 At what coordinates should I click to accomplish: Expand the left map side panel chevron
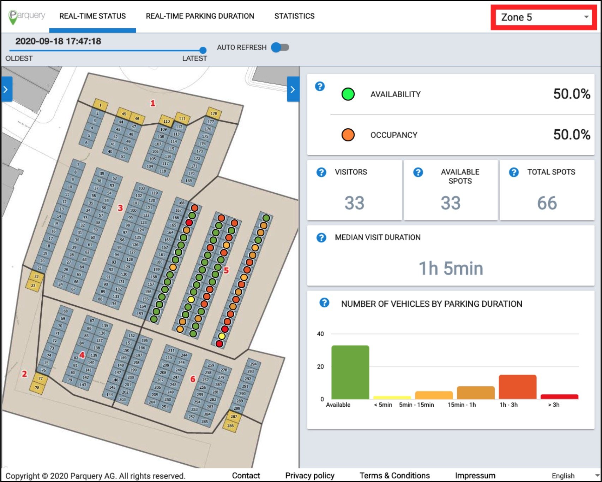(x=6, y=90)
